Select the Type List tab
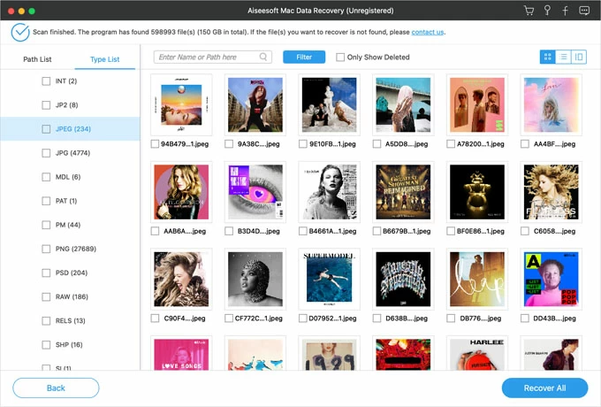The width and height of the screenshot is (601, 407). [x=104, y=59]
